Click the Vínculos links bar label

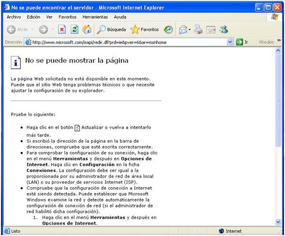click(266, 42)
